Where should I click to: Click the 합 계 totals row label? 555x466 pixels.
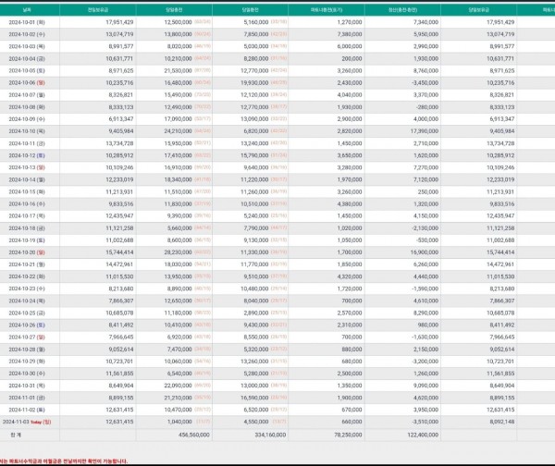[x=15, y=433]
